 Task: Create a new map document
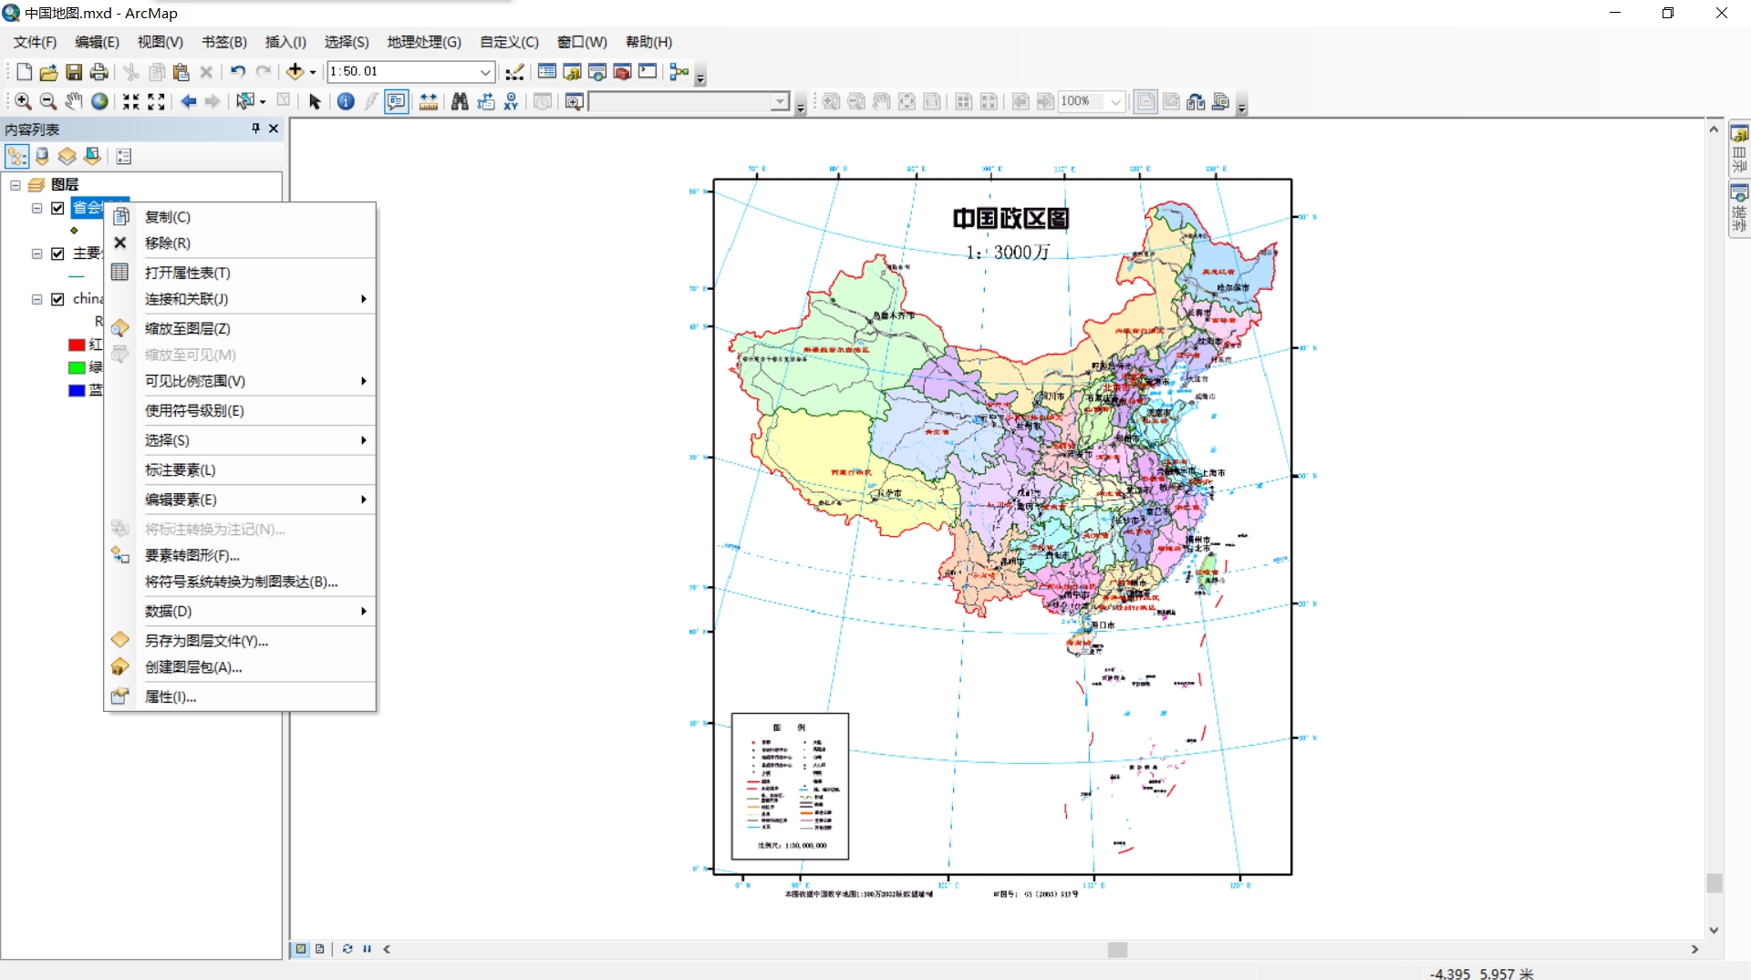pyautogui.click(x=24, y=72)
